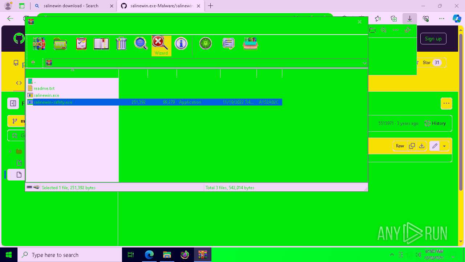
Task: Click the VirusScan bug icon
Action: [206, 44]
